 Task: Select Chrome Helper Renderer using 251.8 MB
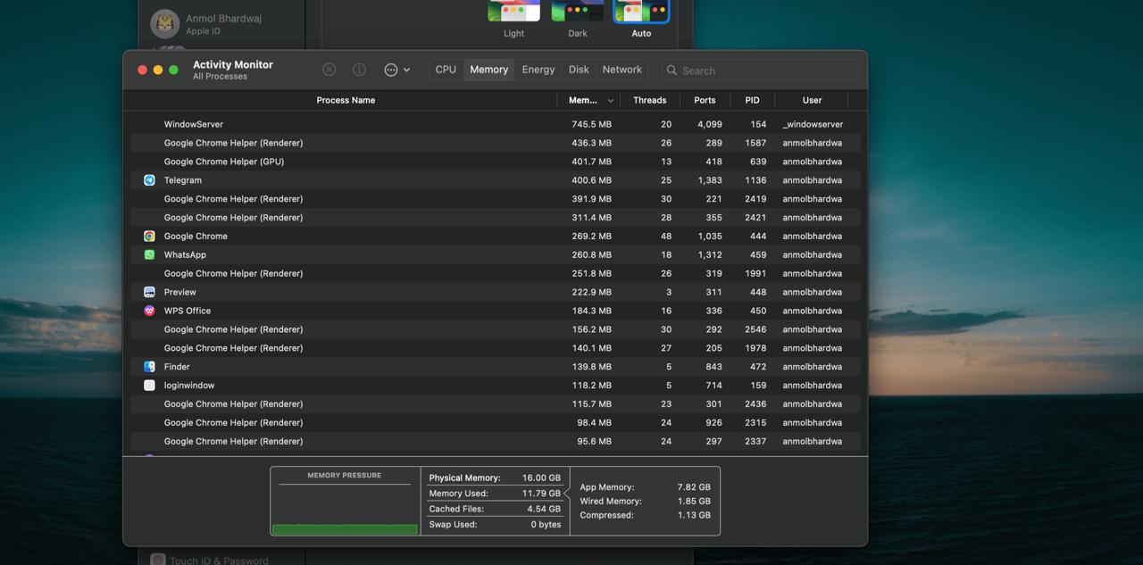pos(495,273)
